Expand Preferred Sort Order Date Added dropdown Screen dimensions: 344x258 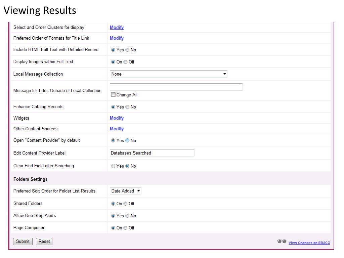pos(126,191)
